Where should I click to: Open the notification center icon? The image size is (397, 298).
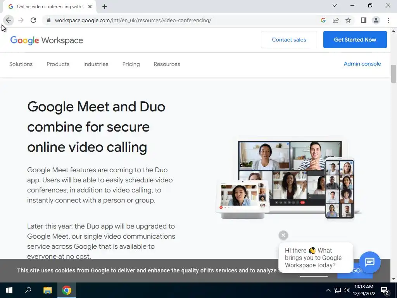click(385, 290)
